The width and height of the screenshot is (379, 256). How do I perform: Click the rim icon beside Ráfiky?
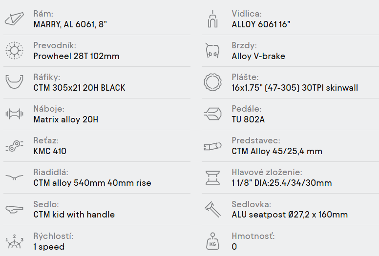click(x=14, y=82)
